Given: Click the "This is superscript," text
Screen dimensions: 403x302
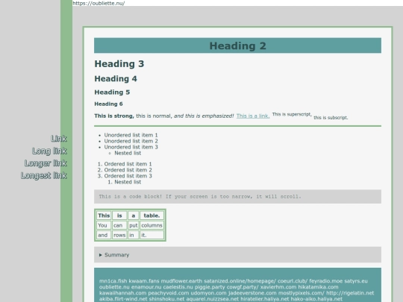Looking at the screenshot, I should 292,114.
